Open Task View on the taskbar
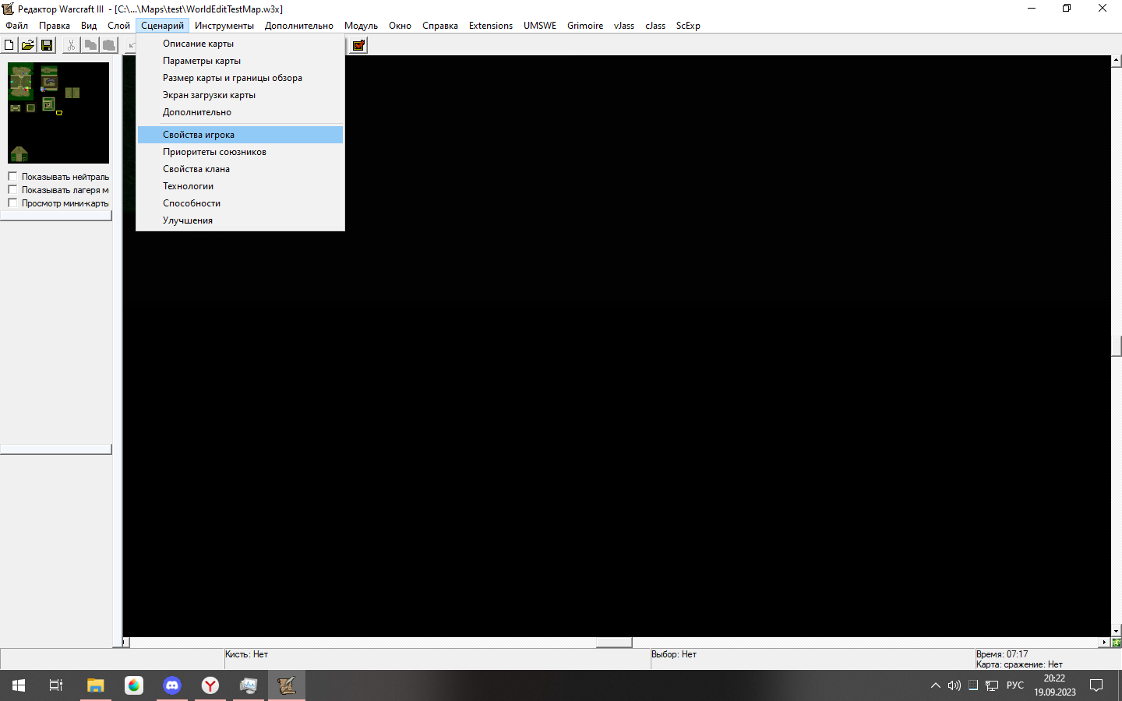Viewport: 1122px width, 701px height. (56, 685)
